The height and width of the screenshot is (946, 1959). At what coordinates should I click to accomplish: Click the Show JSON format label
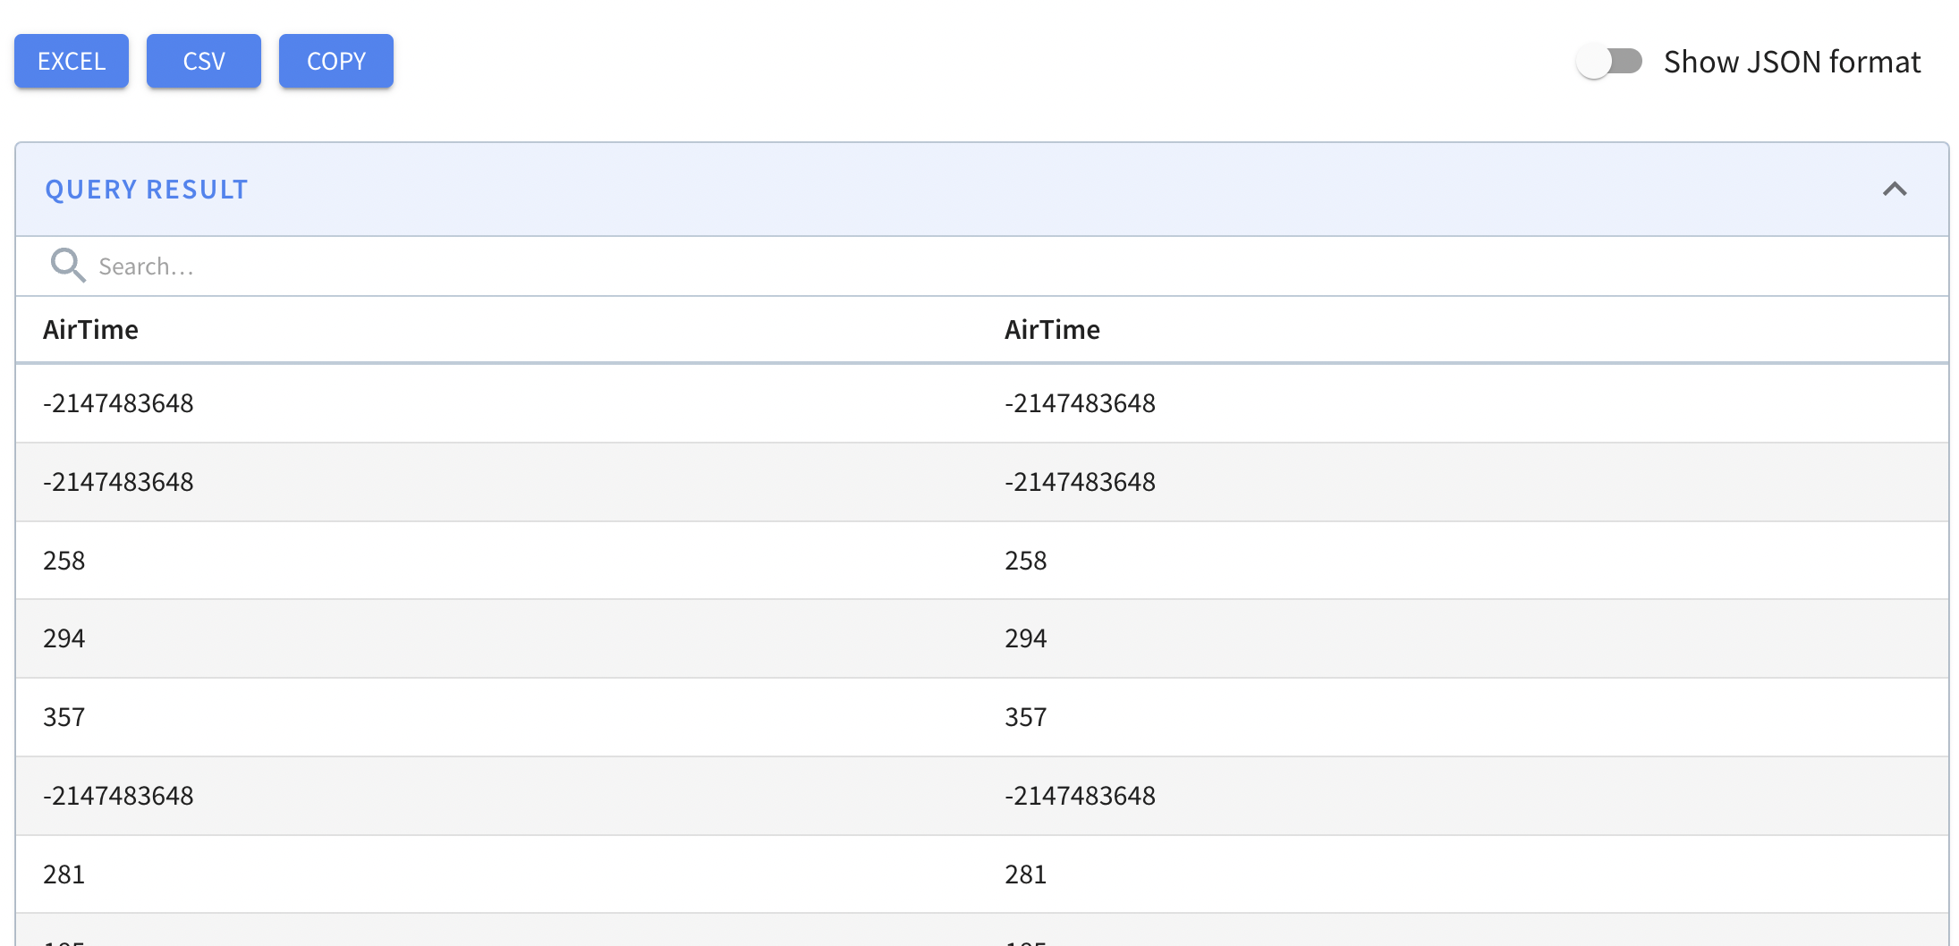[x=1792, y=62]
